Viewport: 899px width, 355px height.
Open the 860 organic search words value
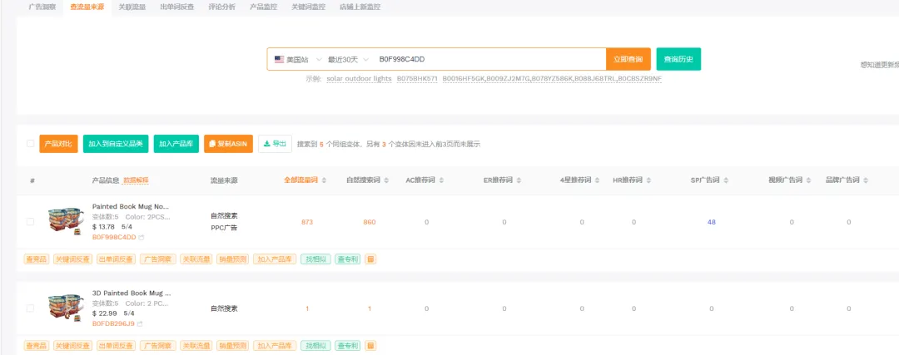pos(370,222)
